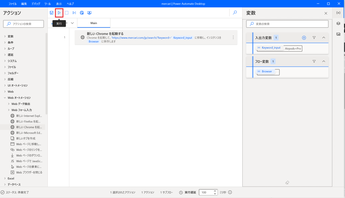The width and height of the screenshot is (345, 198).
Task: Select the Launch new Chrome action step
Action: [x=156, y=37]
